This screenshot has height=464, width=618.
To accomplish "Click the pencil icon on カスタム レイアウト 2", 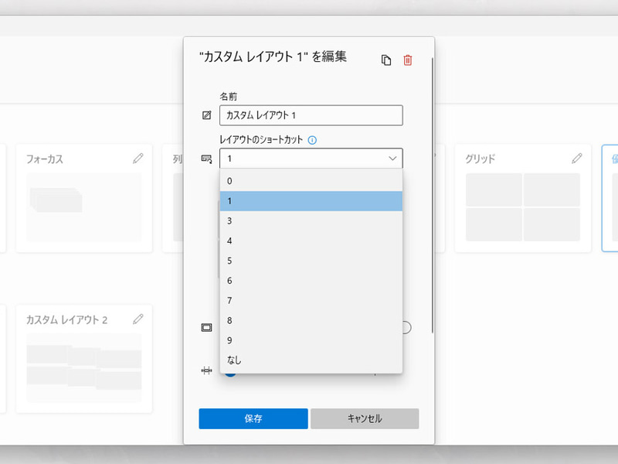I will click(139, 319).
